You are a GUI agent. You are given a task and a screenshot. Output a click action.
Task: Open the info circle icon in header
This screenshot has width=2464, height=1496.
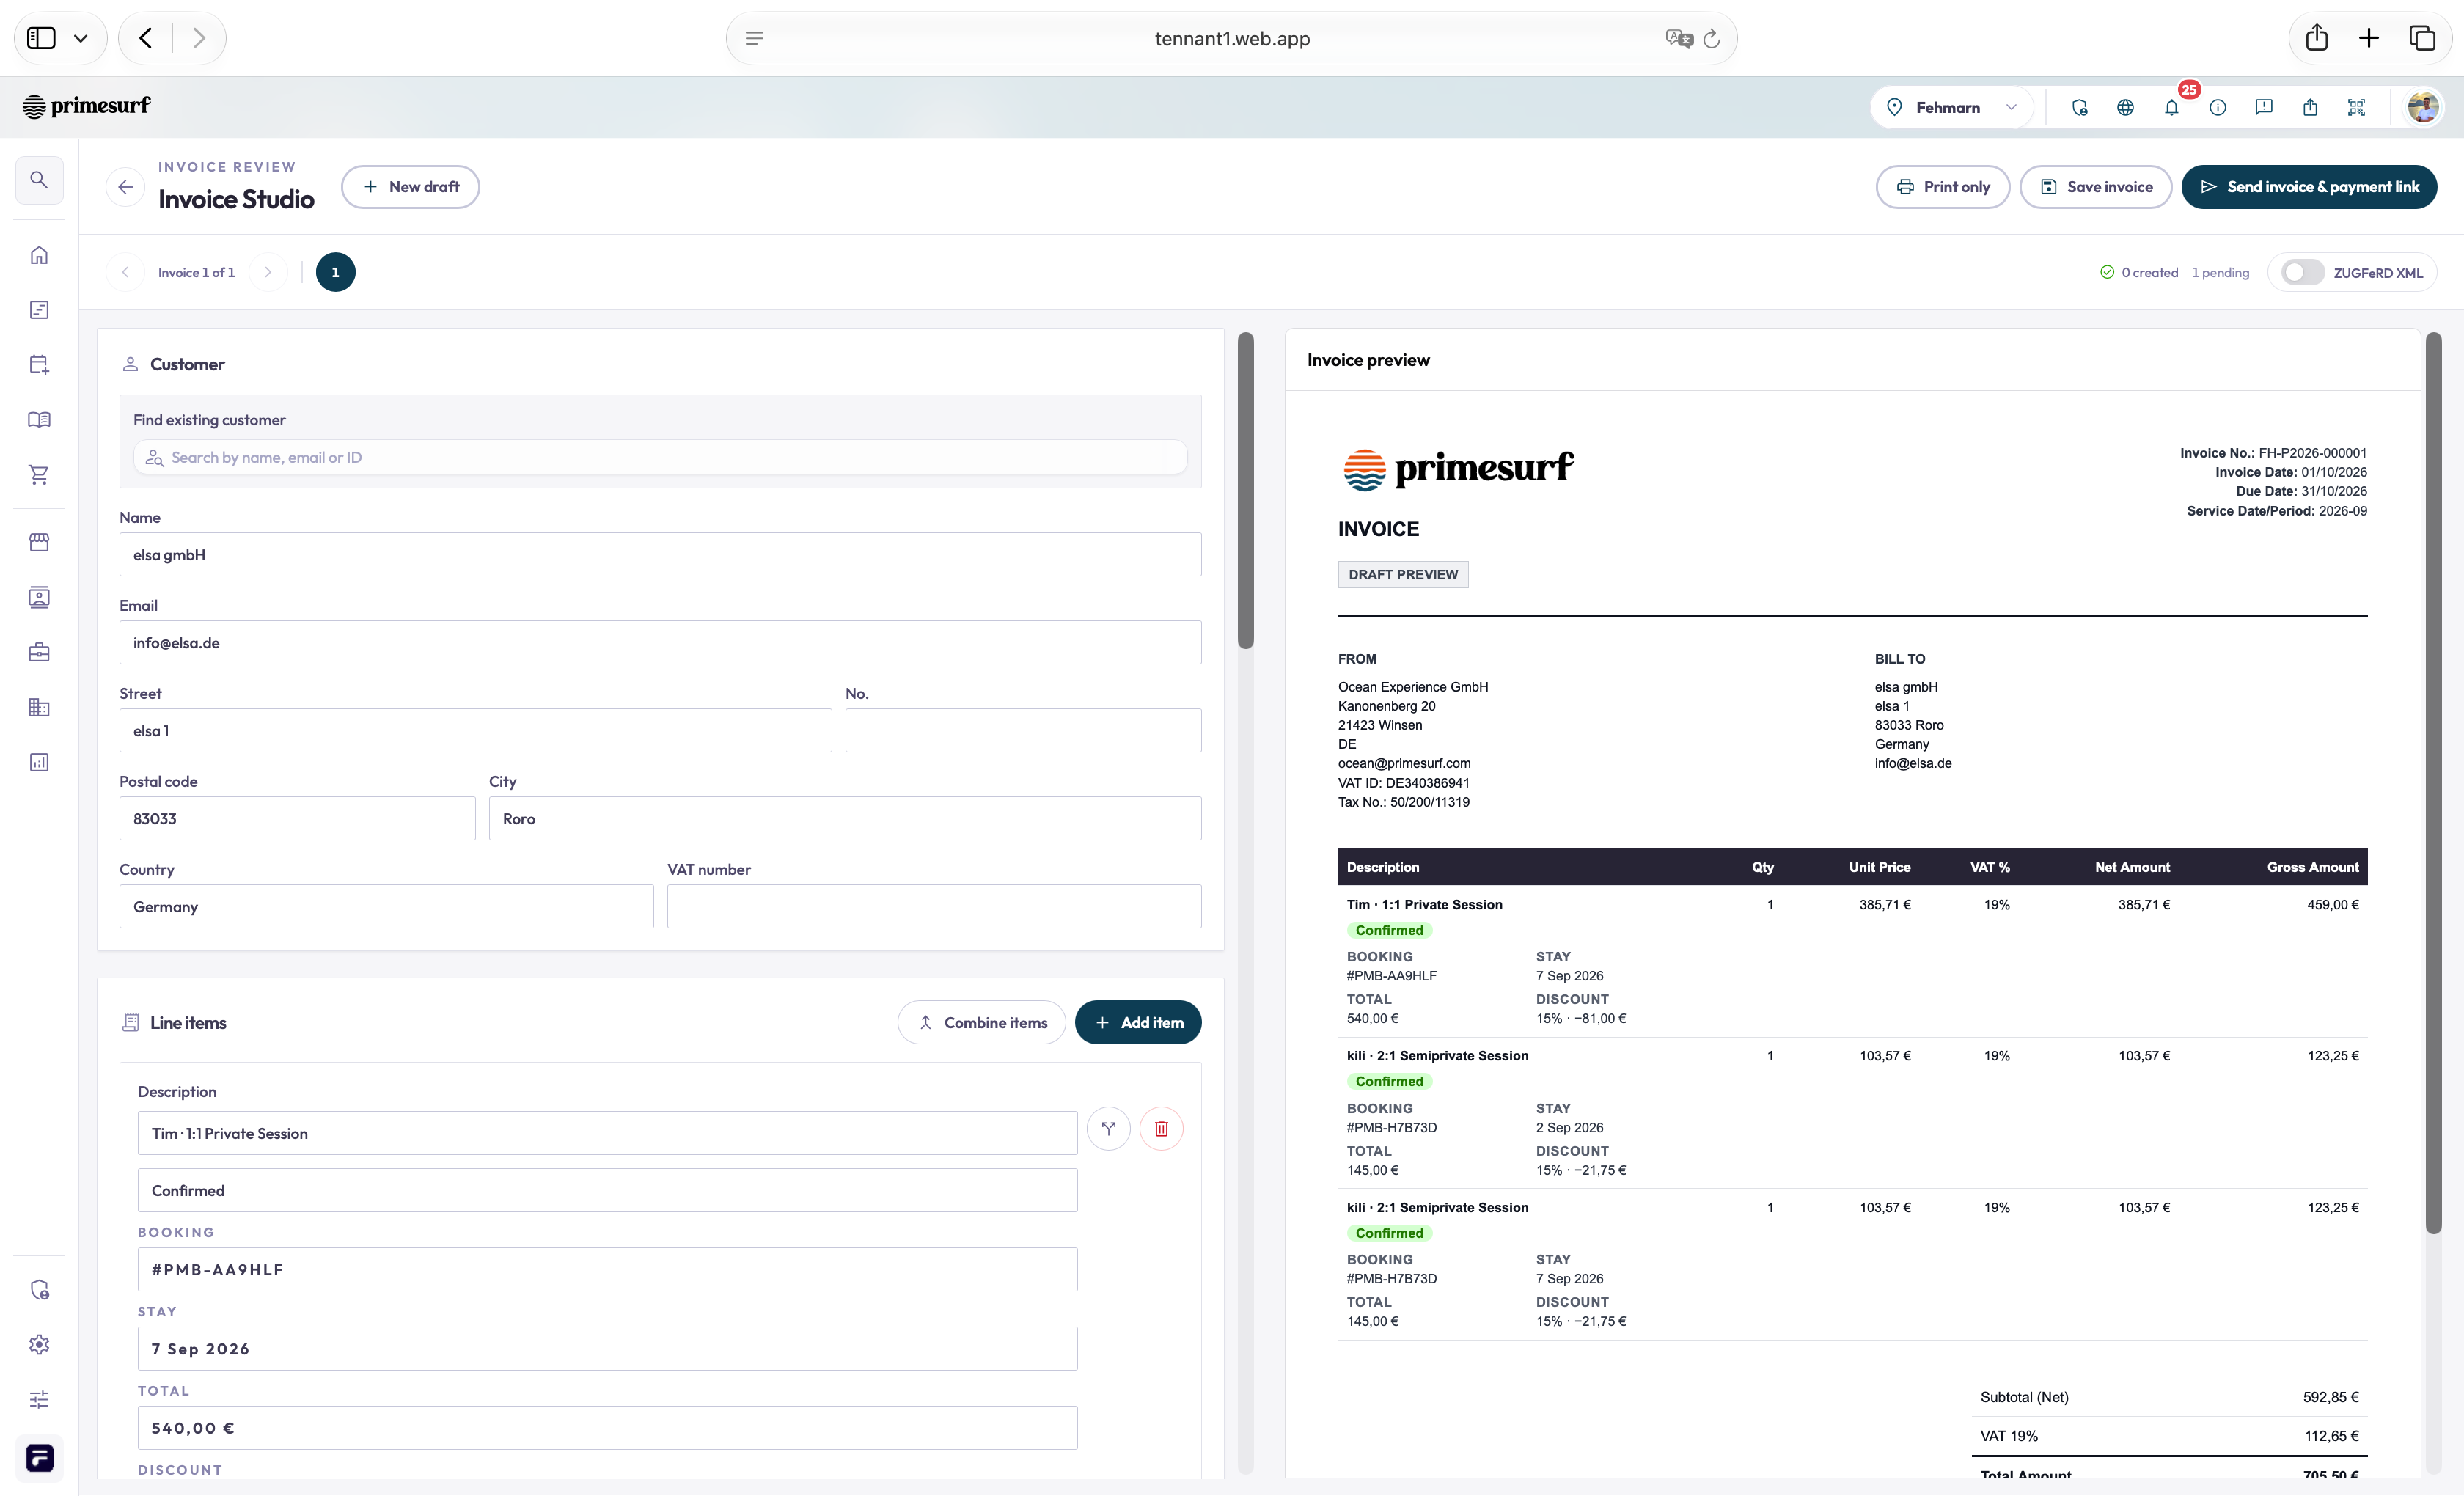click(2218, 107)
